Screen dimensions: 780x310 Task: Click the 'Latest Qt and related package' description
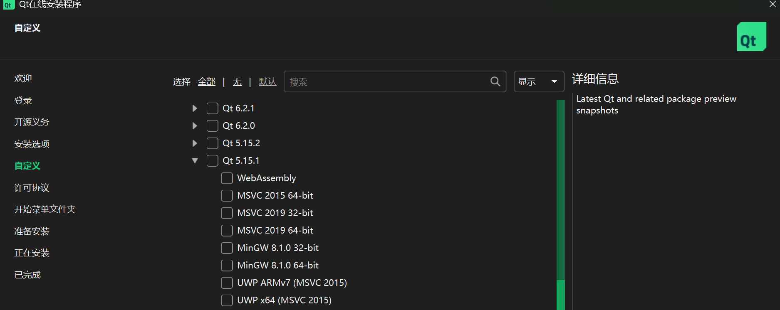click(x=656, y=105)
